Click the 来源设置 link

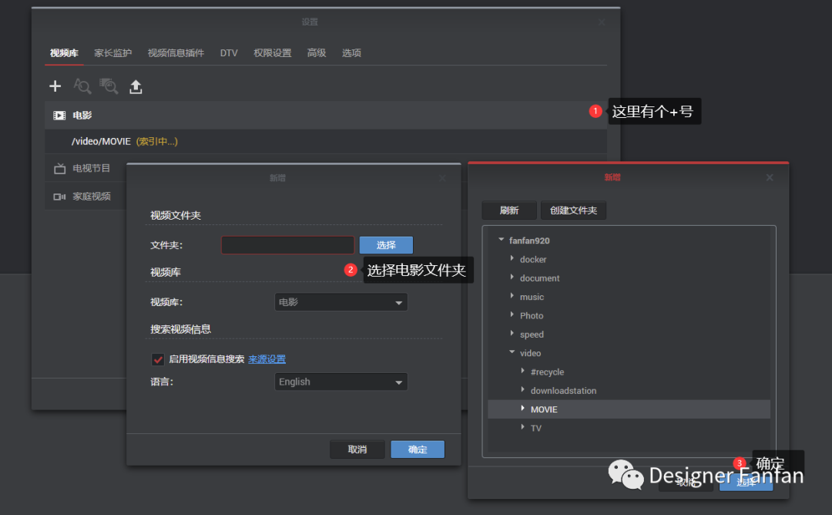(x=266, y=359)
